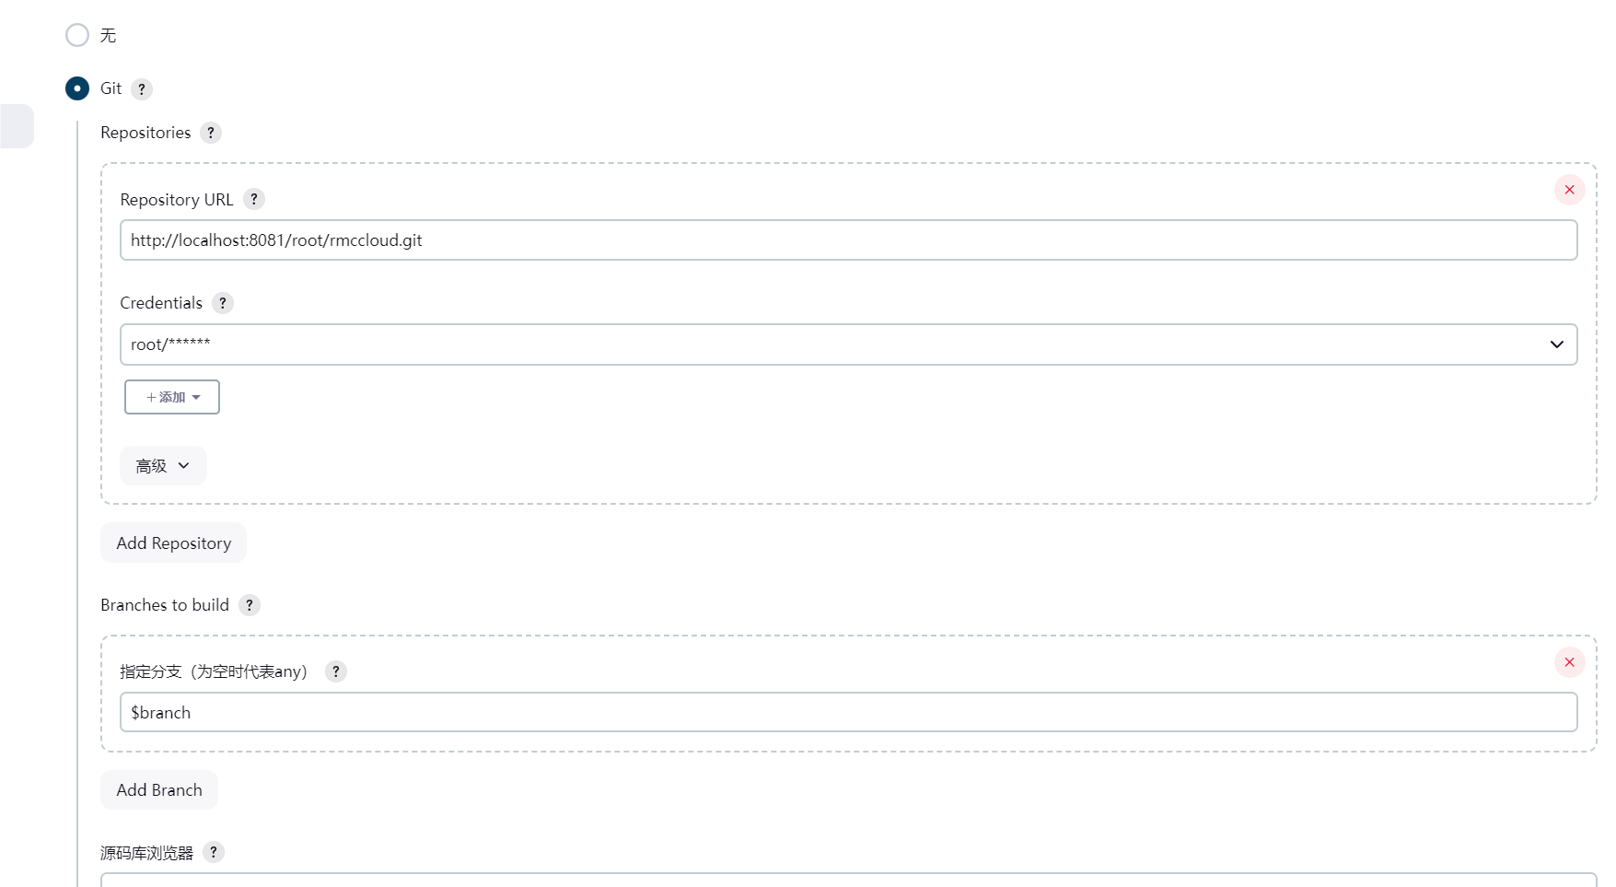Click into the Repository URL text field
Image resolution: width=1616 pixels, height=887 pixels.
[848, 240]
